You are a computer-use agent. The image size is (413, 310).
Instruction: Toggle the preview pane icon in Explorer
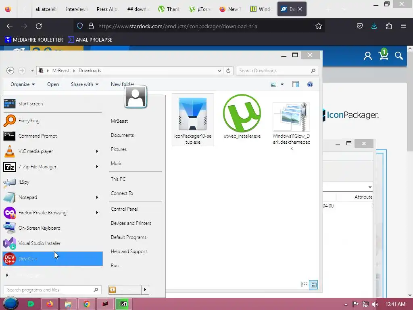pyautogui.click(x=296, y=84)
